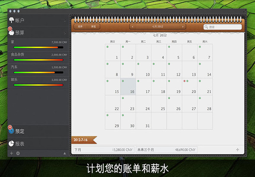
Task: Select day 25 in the calendar
Action: point(159,104)
